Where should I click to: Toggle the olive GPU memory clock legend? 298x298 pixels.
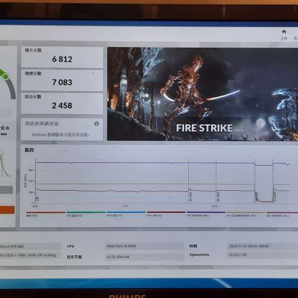click(246, 214)
